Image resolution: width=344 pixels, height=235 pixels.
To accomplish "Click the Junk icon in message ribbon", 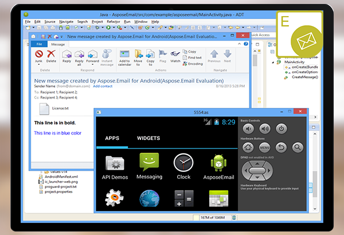I will [39, 54].
